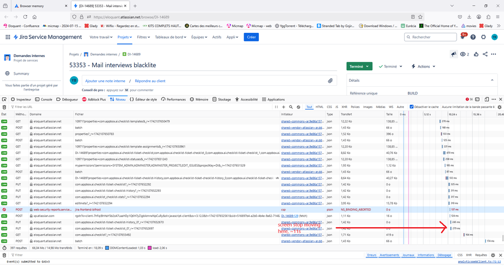This screenshot has width=504, height=271.
Task: Uncheck Désactiver le cache checkbox
Action: pos(412,106)
